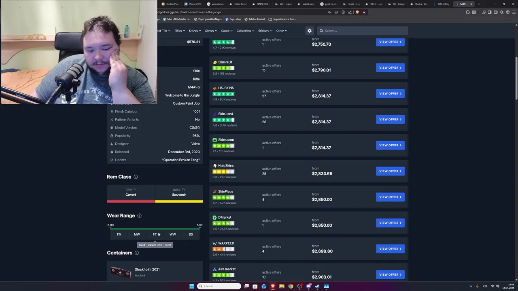Show hidden system tray icons
The image size is (518, 291).
coord(471,286)
